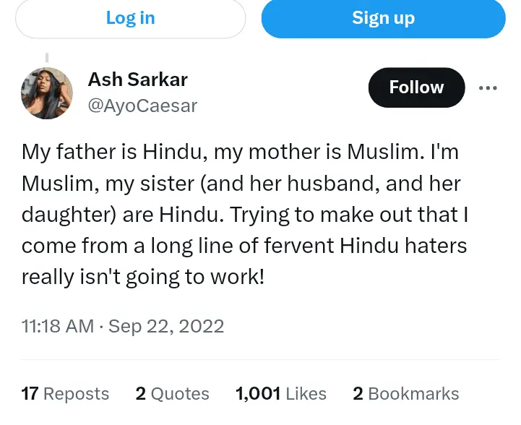Click Ash Sarkar's profile avatar
Screen dimensions: 521x425
[x=47, y=93]
